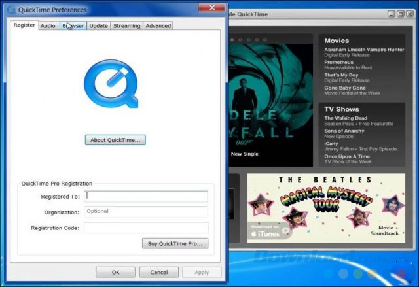419x287 pixels.
Task: Confirm preferences with OK
Action: pos(115,273)
